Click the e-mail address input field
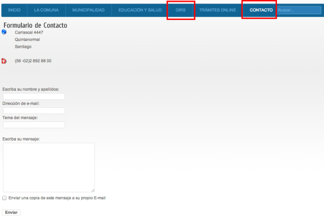Image resolution: width=324 pixels, height=223 pixels. pyautogui.click(x=34, y=111)
